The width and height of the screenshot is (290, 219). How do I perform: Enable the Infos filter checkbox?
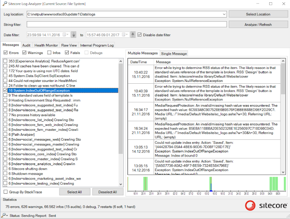point(49,52)
